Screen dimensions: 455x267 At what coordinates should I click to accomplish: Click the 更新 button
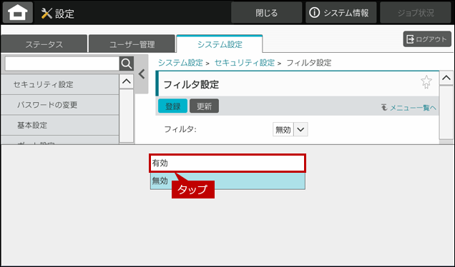(205, 106)
